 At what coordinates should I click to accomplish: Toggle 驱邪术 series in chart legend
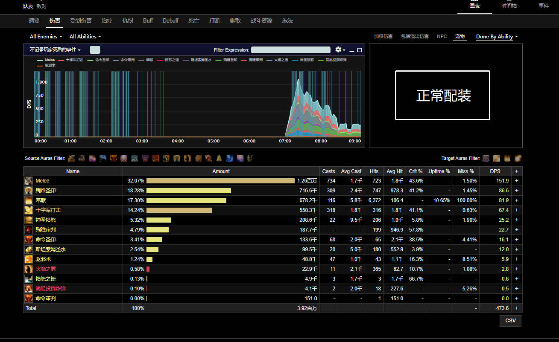(x=46, y=66)
